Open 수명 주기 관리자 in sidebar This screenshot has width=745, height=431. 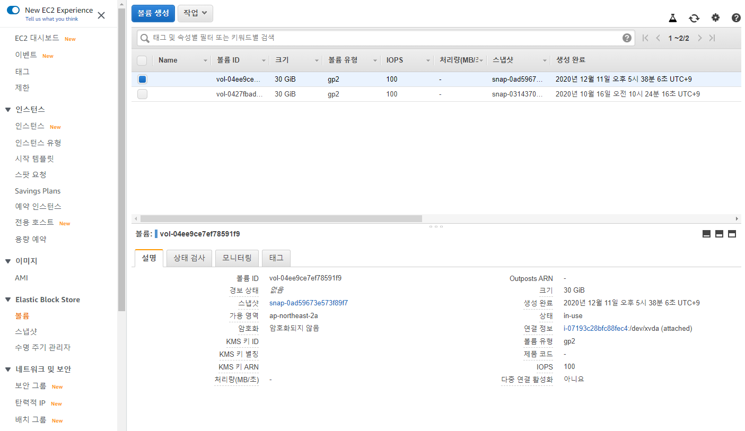tap(43, 347)
